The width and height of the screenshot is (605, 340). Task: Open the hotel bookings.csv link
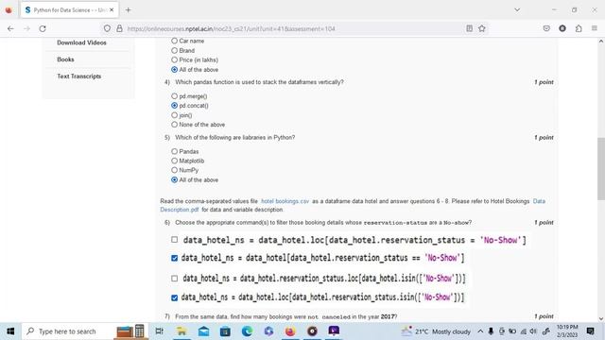point(285,201)
